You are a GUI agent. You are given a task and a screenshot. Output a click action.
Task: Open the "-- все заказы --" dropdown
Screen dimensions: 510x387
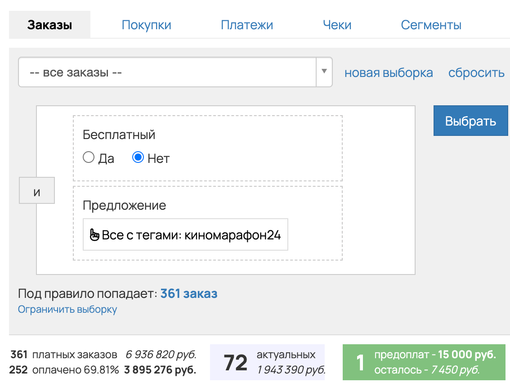tap(171, 72)
